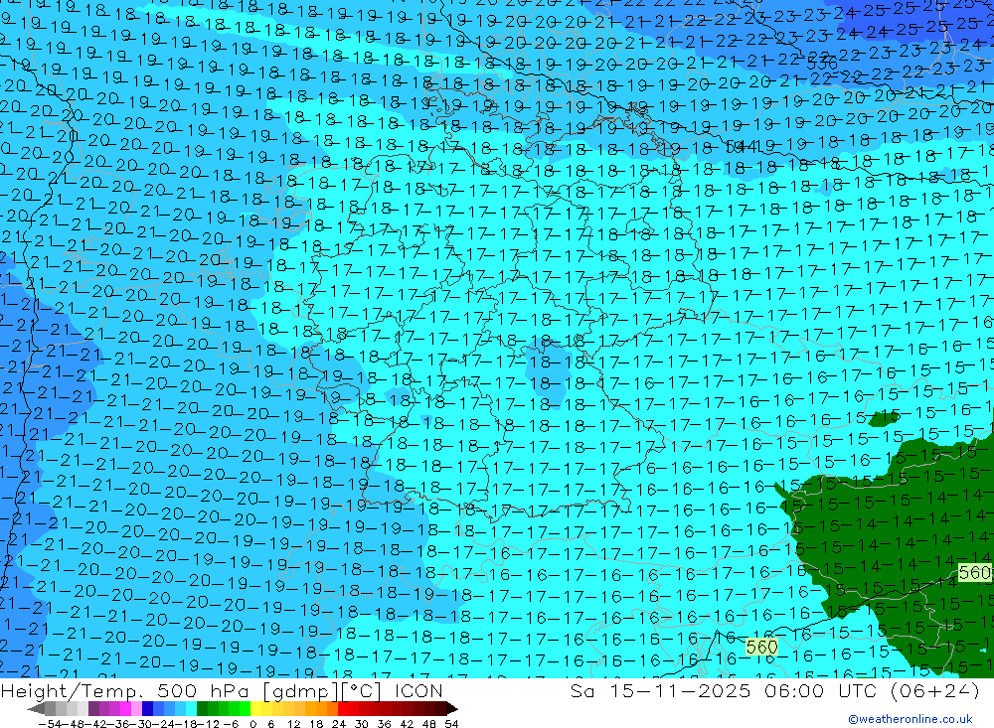Click the 36 legend scale value

pos(384,724)
